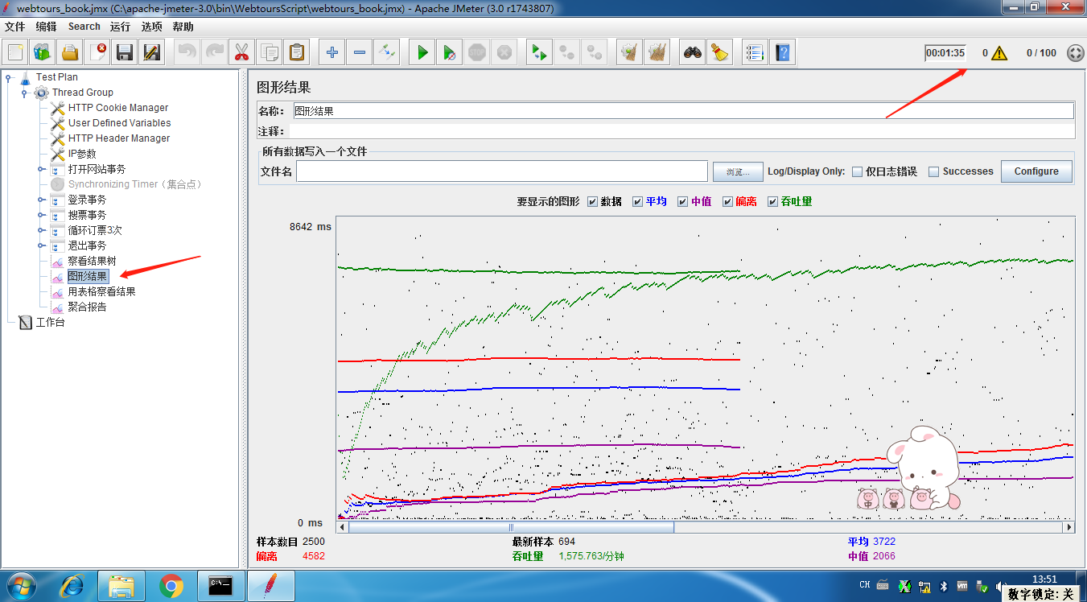Viewport: 1087px width, 602px height.
Task: Paste with the clipboard icon
Action: click(297, 53)
